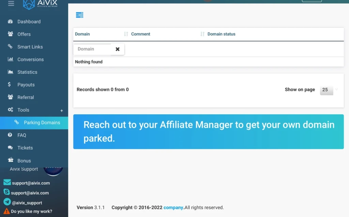Click the Affiliate Manager blue banner
The height and width of the screenshot is (217, 349).
pyautogui.click(x=209, y=132)
